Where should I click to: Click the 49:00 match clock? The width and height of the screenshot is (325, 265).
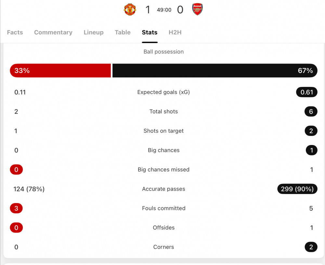164,10
